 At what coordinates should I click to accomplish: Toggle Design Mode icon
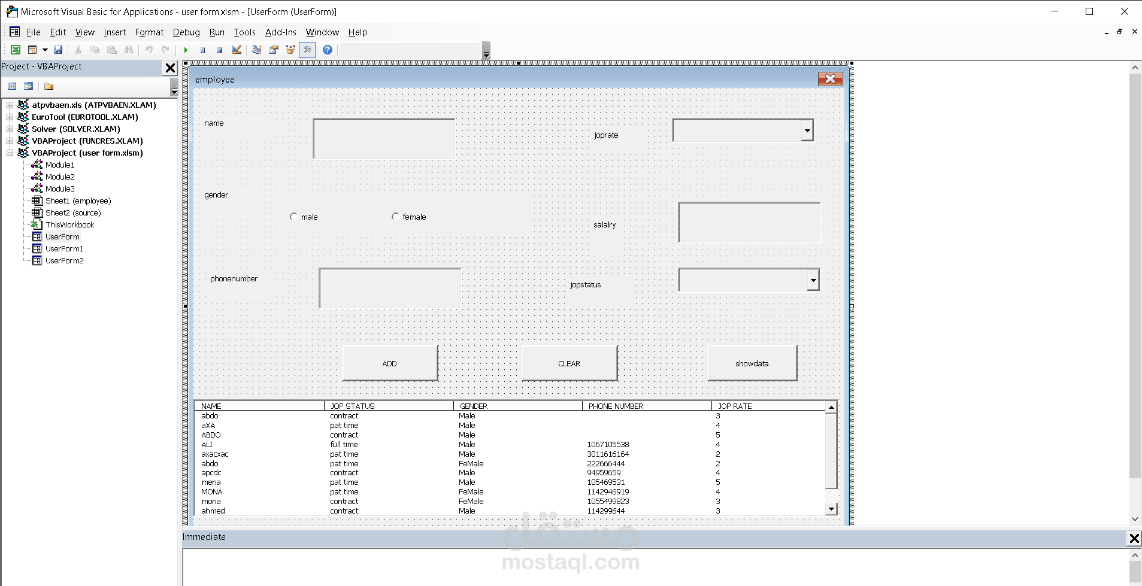click(237, 50)
